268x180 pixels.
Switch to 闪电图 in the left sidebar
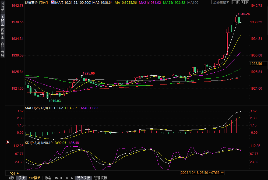2,33
